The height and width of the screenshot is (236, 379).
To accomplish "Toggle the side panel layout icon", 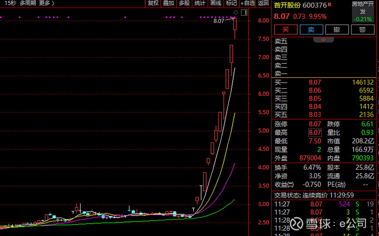I will (x=244, y=11).
